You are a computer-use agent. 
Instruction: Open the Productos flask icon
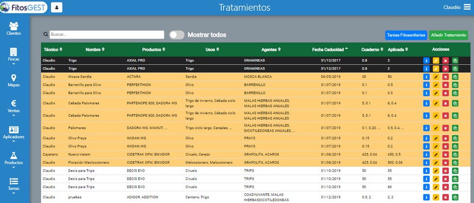[14, 156]
